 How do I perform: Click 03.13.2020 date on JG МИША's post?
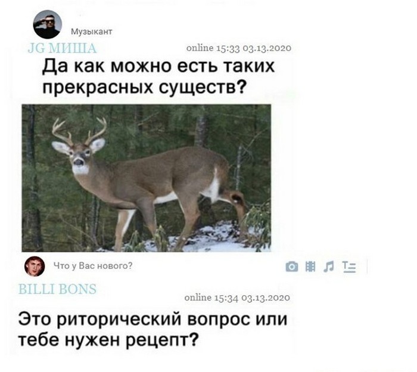click(x=267, y=48)
